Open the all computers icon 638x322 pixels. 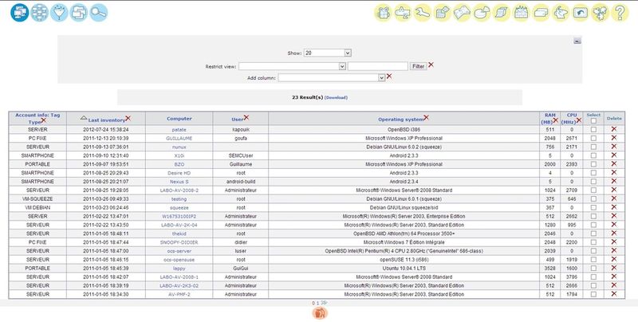pyautogui.click(x=19, y=13)
